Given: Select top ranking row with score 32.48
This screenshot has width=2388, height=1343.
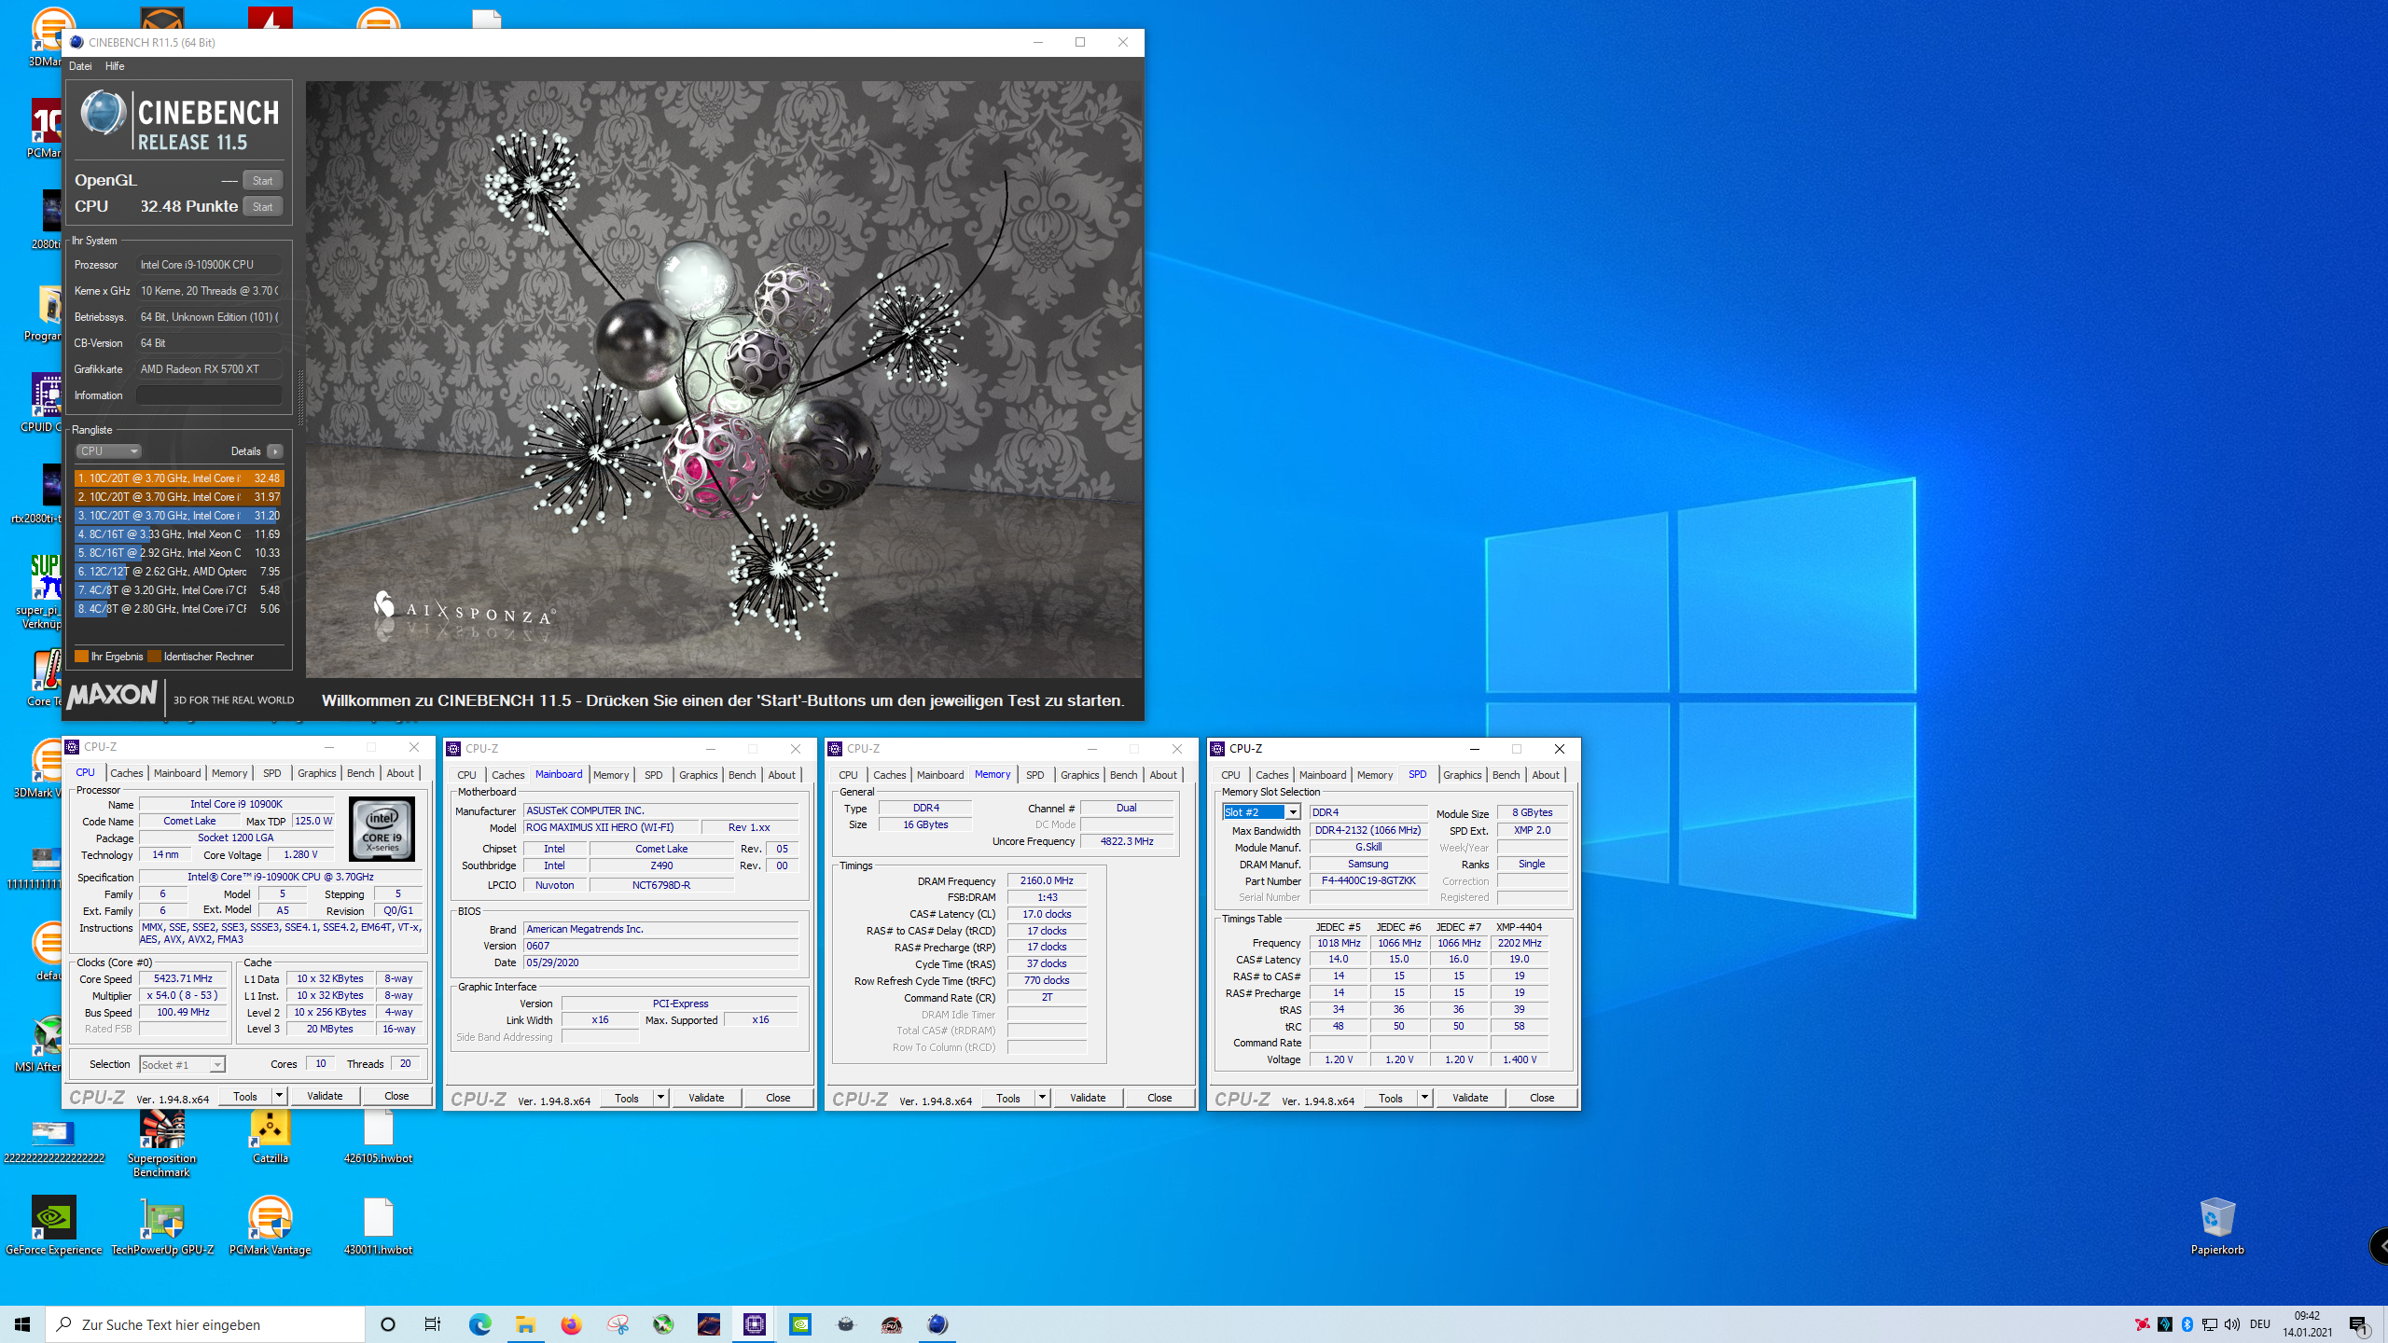Looking at the screenshot, I should [178, 478].
